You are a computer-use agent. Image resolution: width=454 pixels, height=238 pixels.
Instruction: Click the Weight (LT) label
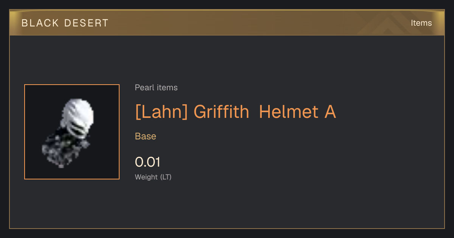tap(153, 177)
